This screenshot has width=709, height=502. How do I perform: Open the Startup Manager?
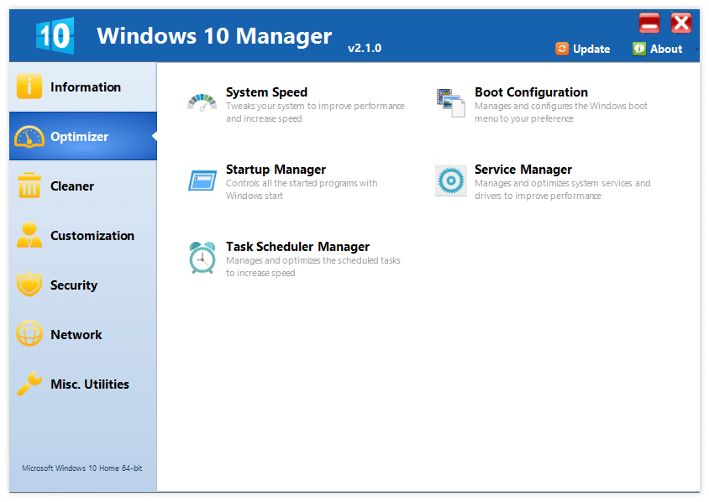(276, 170)
